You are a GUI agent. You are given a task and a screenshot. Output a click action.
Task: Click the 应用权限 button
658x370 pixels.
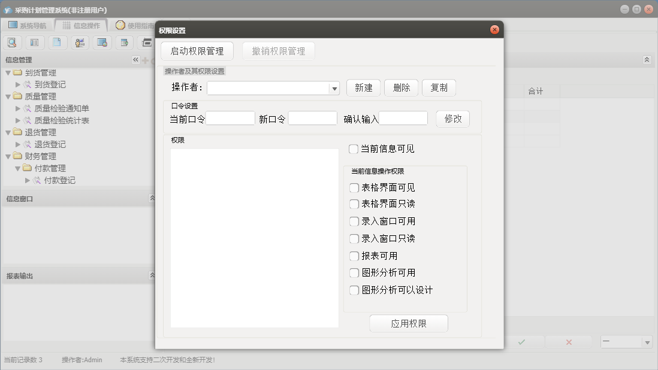409,323
